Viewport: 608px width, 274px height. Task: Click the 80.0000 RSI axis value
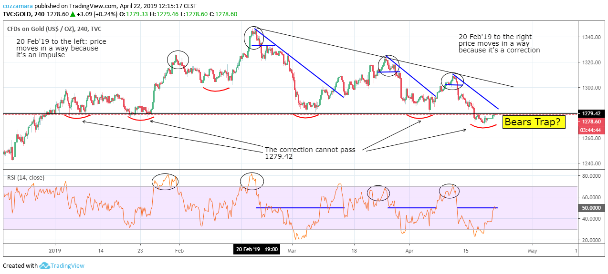click(591, 176)
